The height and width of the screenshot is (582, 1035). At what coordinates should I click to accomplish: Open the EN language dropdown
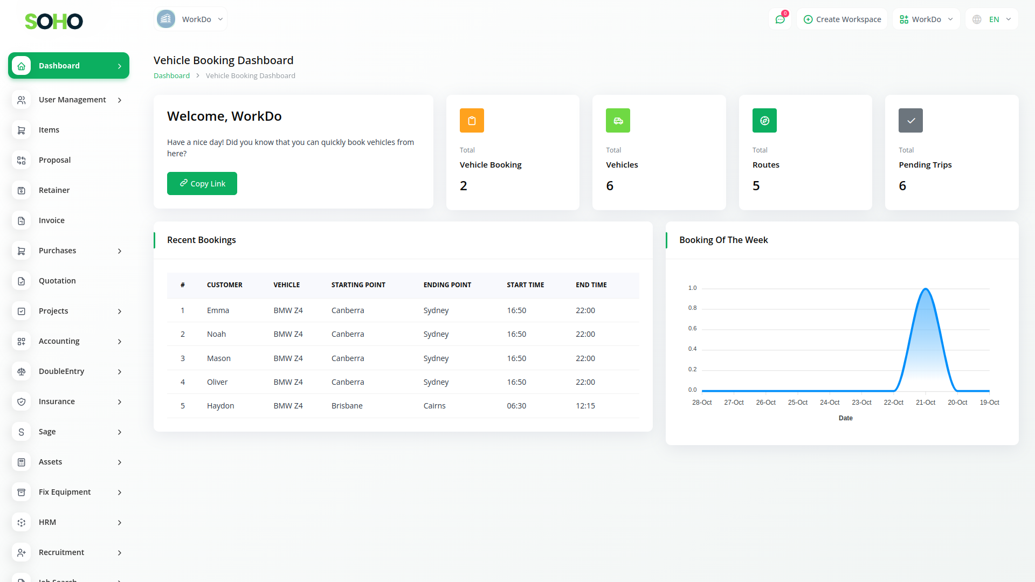tap(992, 19)
